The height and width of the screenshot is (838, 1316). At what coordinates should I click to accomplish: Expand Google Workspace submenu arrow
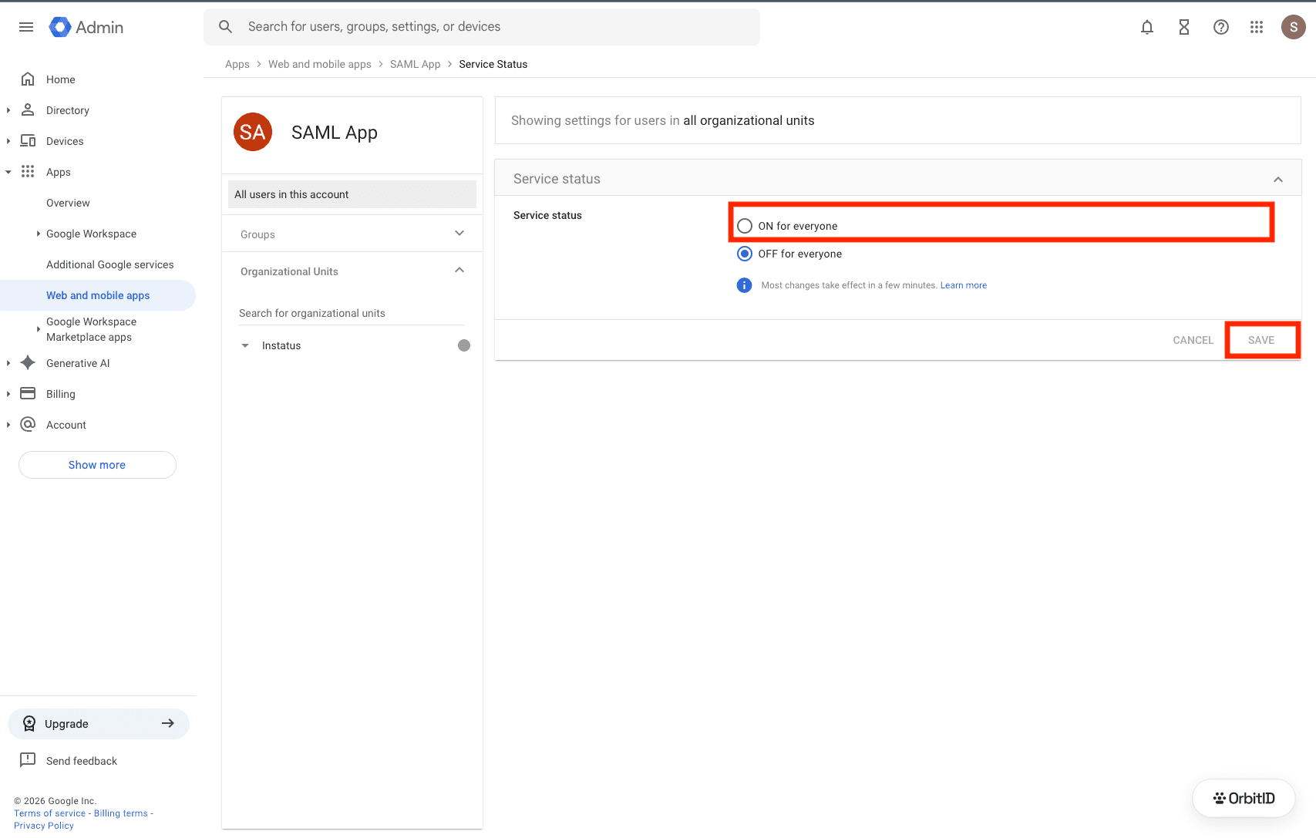[39, 234]
